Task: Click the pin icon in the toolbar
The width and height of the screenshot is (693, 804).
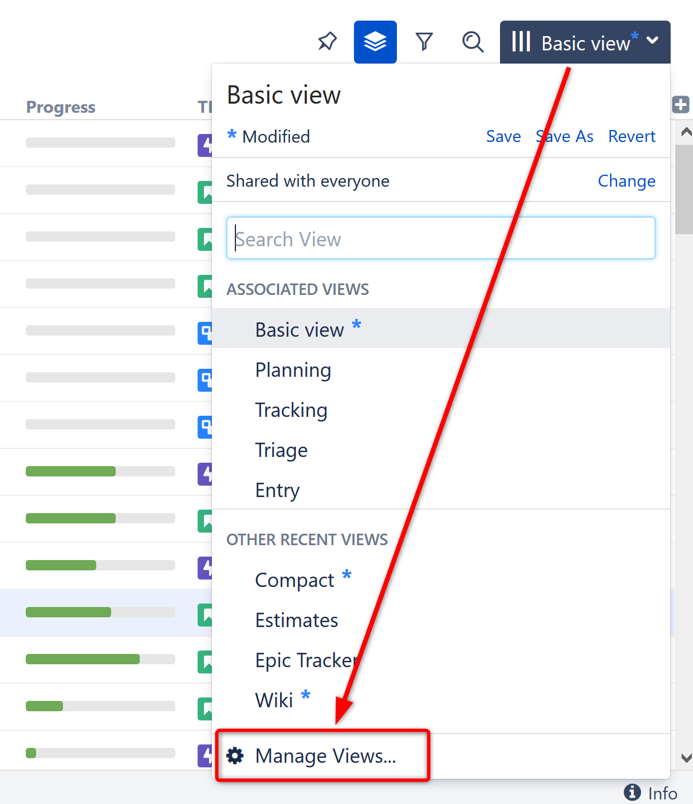Action: click(x=327, y=41)
